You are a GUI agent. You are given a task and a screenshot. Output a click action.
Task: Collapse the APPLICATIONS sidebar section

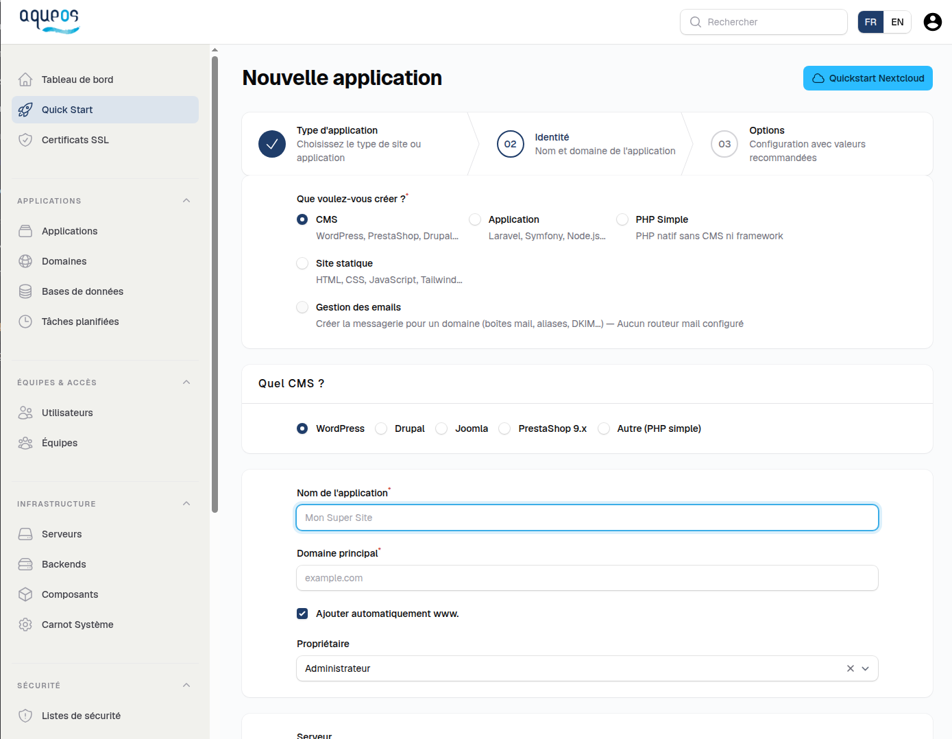tap(186, 201)
